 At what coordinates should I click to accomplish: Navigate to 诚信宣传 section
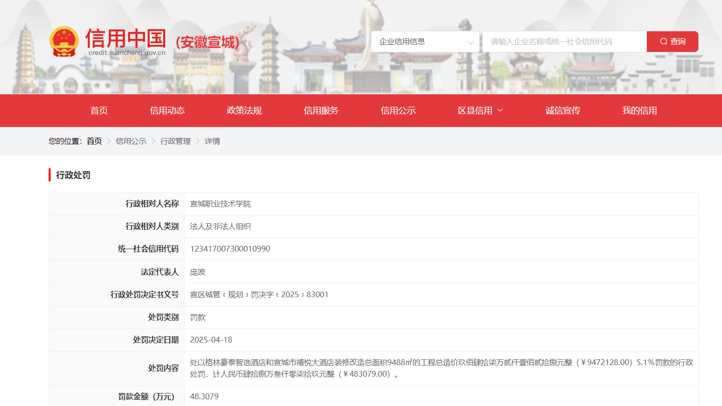pos(563,111)
